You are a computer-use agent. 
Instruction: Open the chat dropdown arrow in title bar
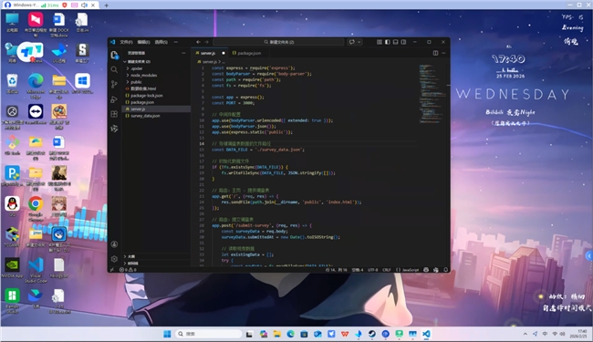359,42
